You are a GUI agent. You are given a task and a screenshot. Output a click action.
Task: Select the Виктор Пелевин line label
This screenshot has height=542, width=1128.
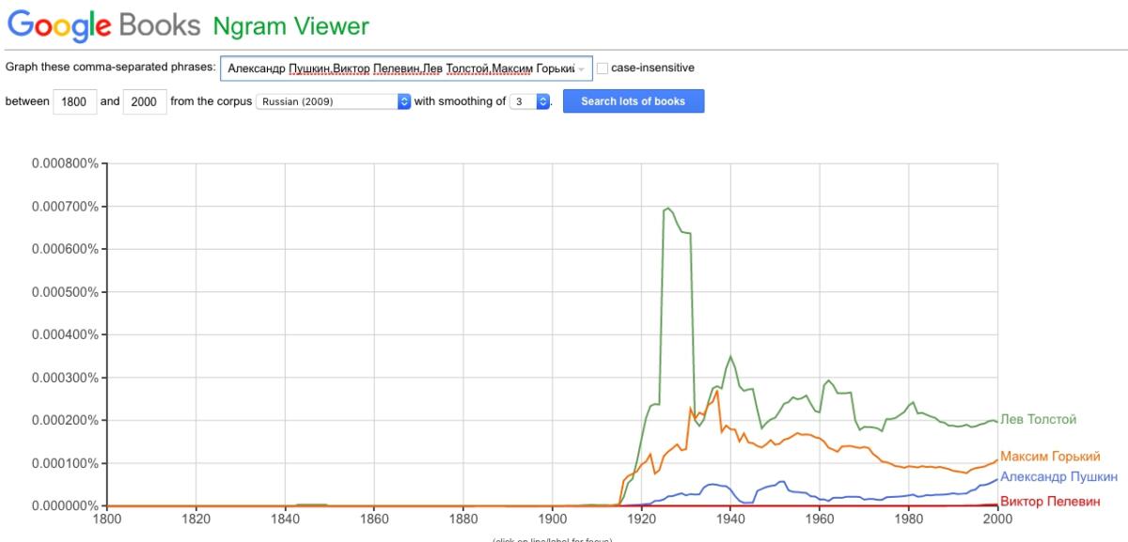click(x=1049, y=502)
